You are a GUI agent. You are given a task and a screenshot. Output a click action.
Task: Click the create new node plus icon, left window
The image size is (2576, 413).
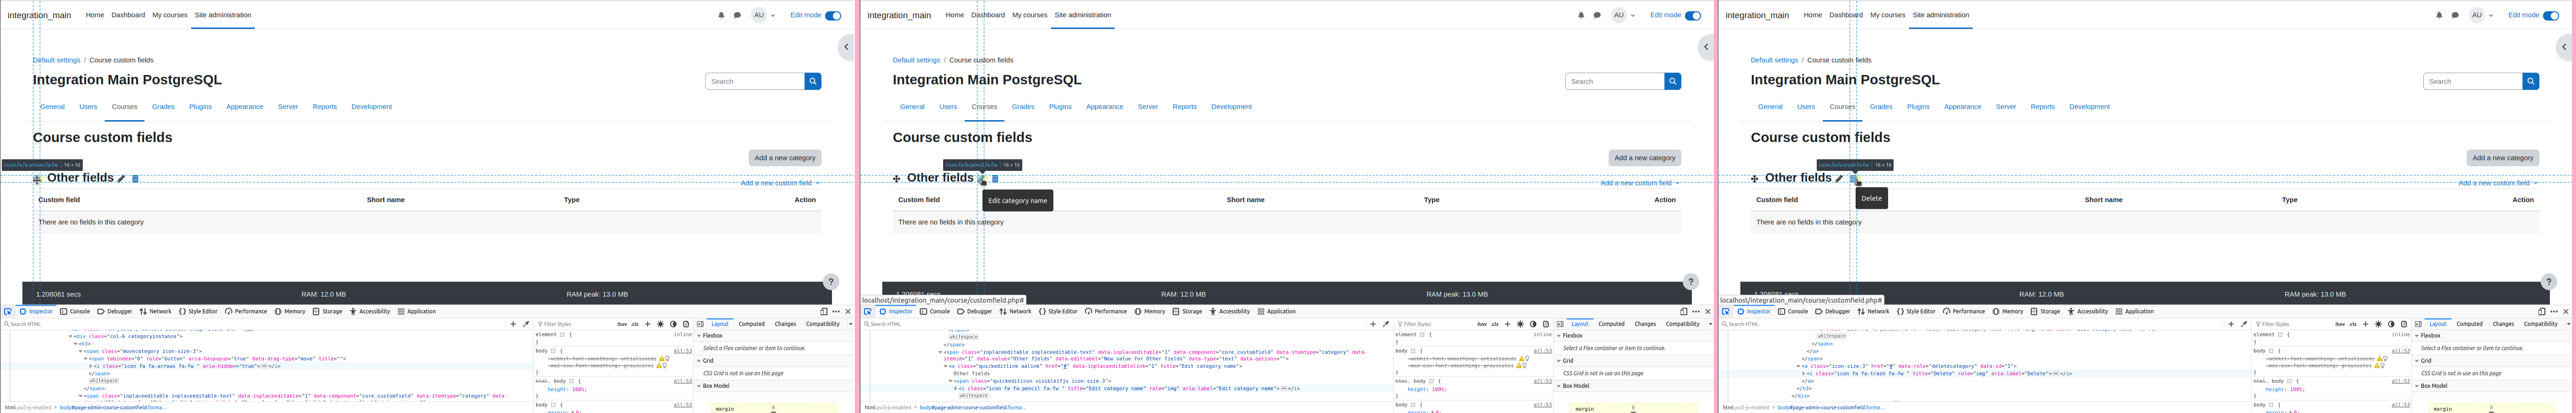click(x=513, y=324)
